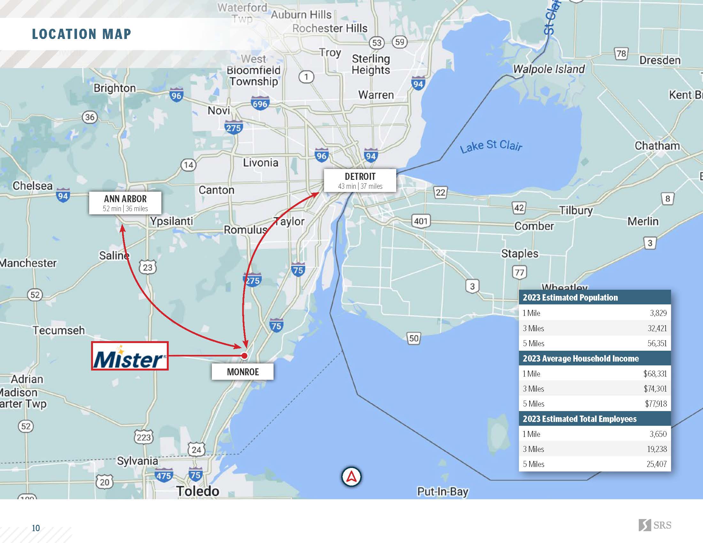
Task: Click the Livonia city label
Action: pos(260,163)
